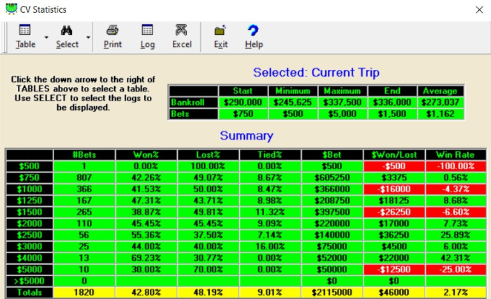Expand the Select dropdown arrow
Viewport: 491px width, 299px height.
coord(88,38)
